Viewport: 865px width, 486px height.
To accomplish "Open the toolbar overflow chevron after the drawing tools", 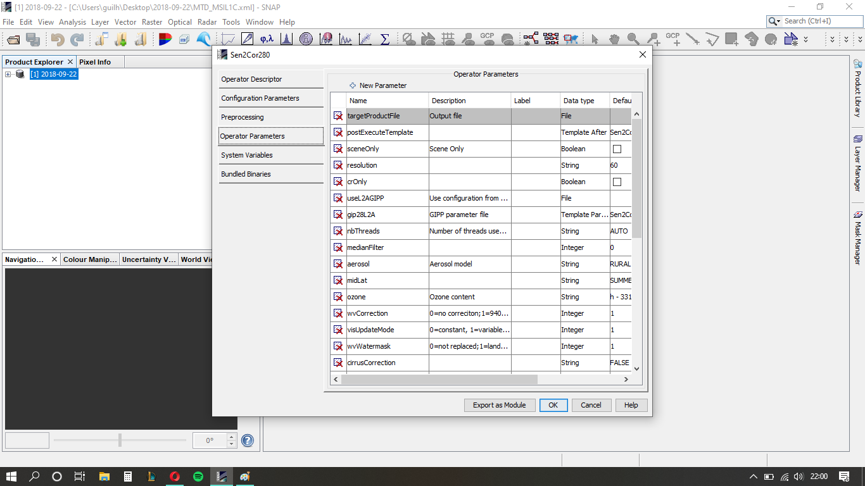I will pos(805,39).
